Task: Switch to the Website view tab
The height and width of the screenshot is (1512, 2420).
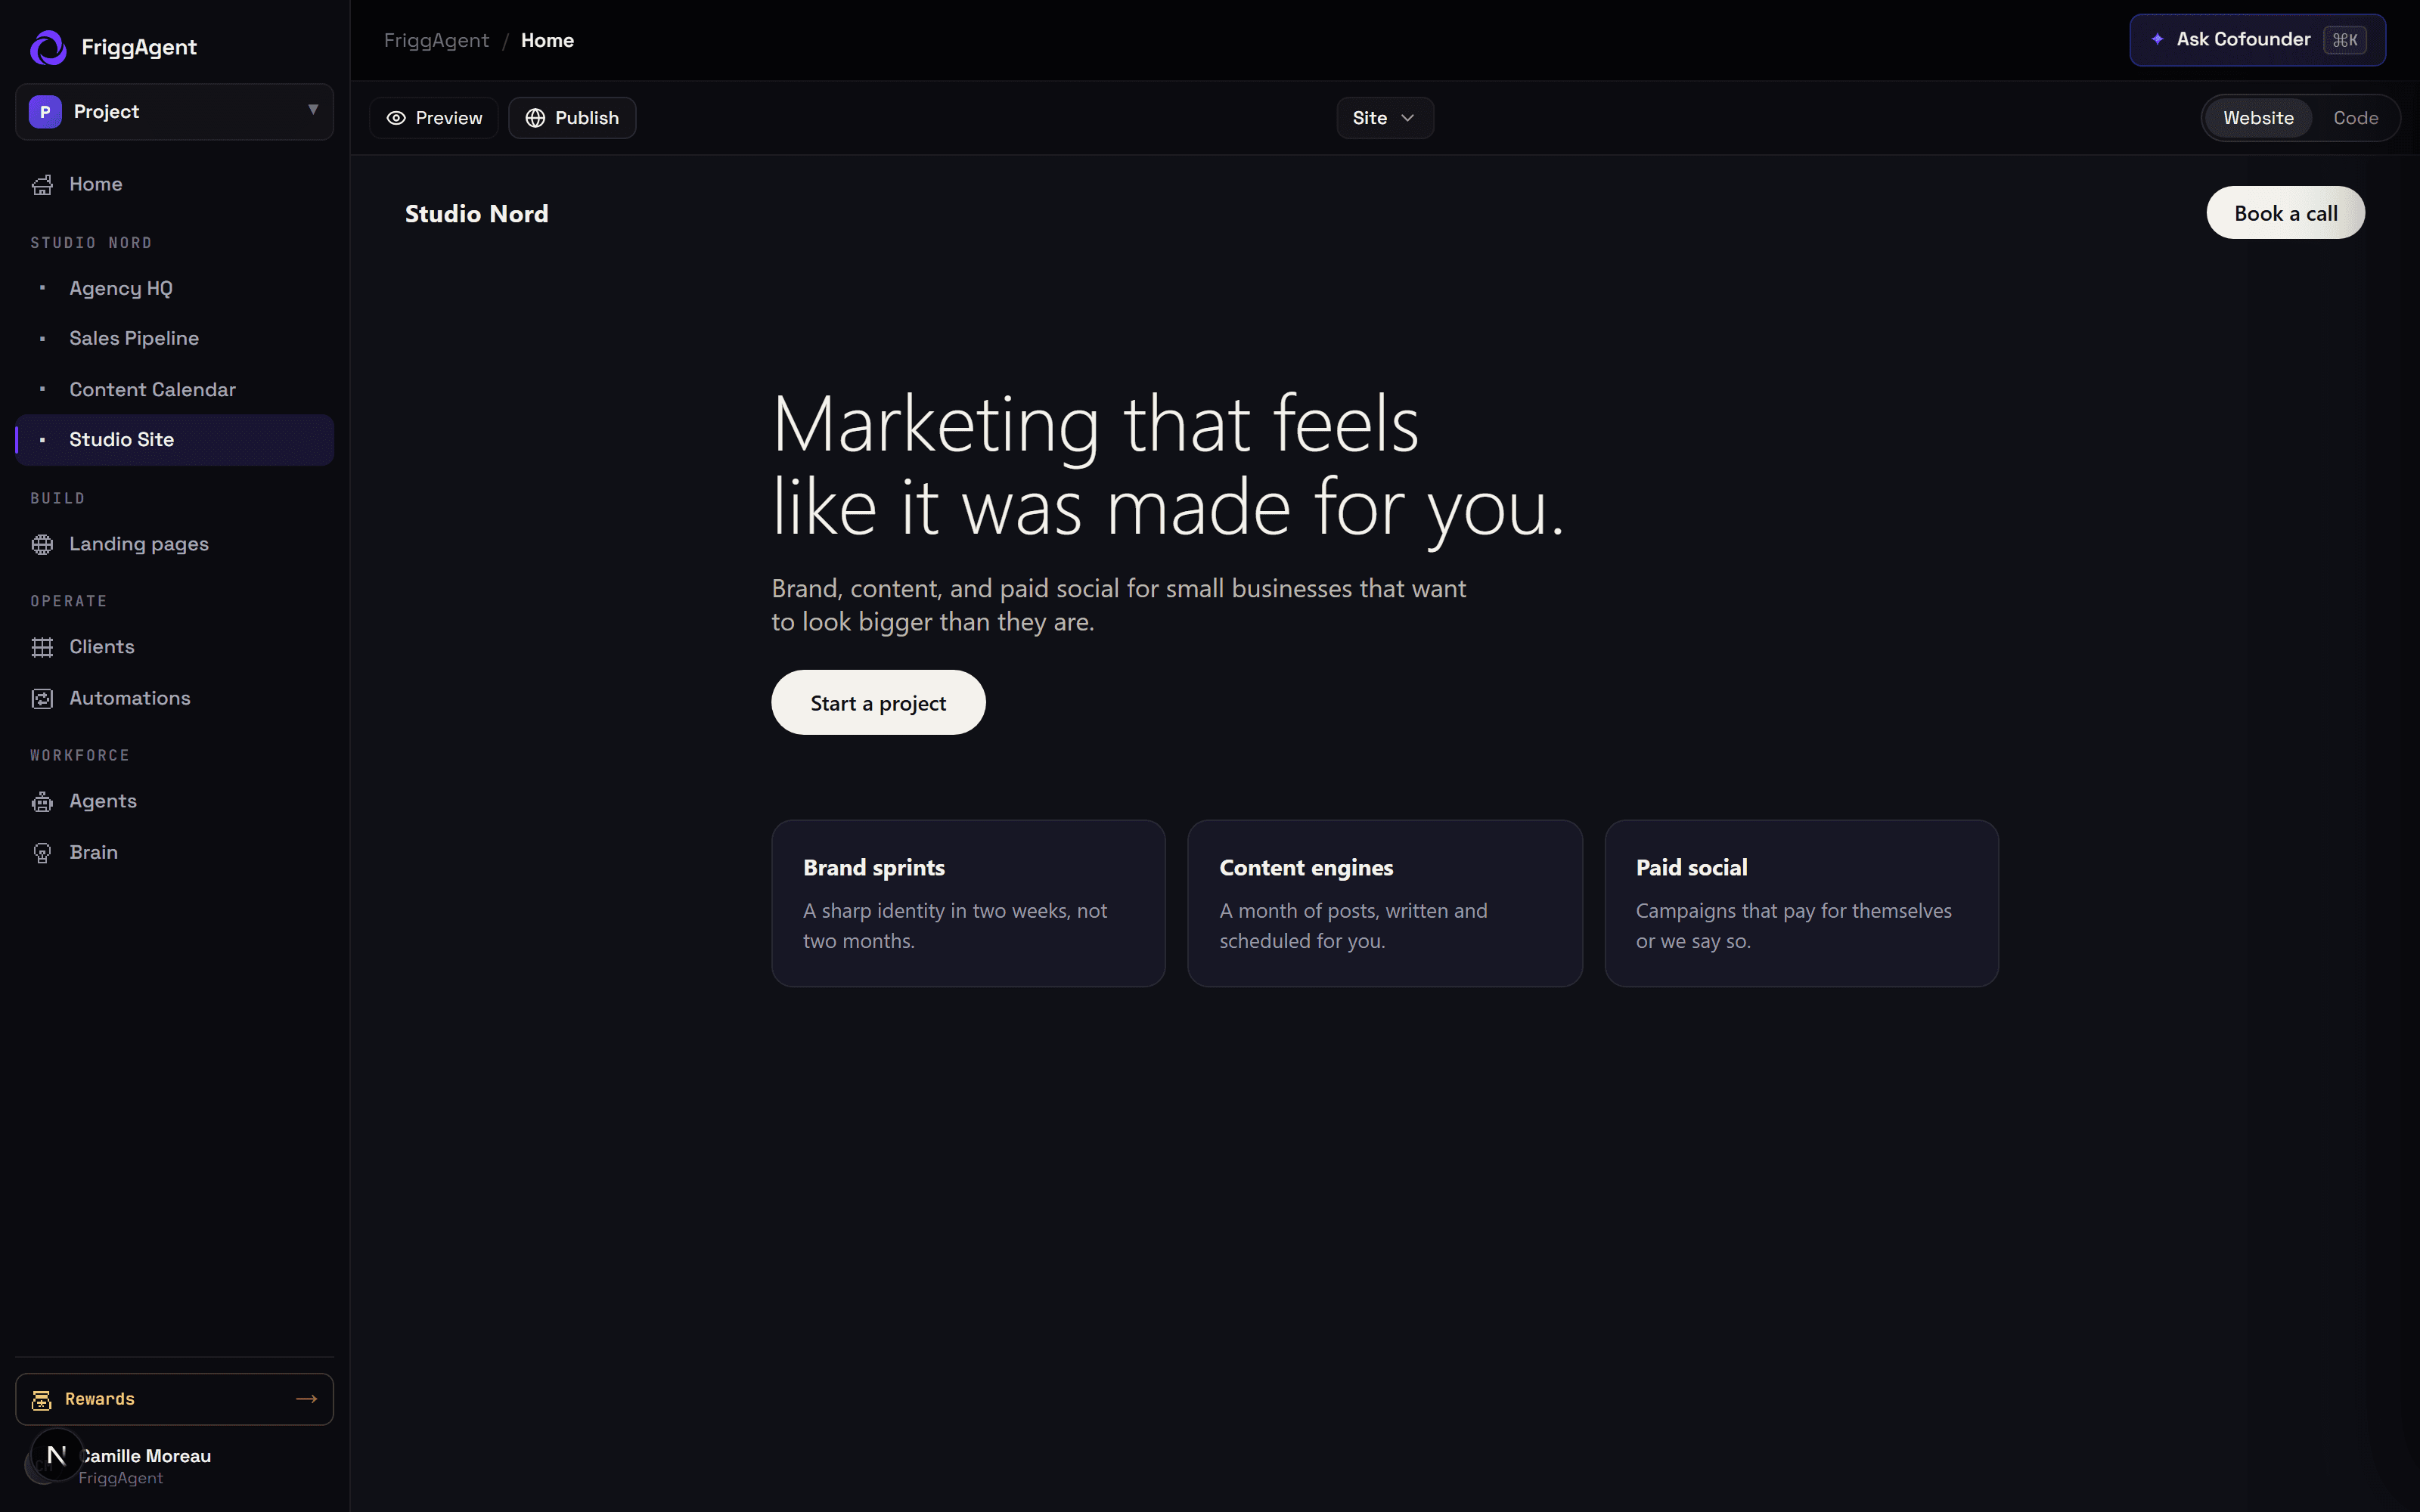Action: click(2258, 118)
